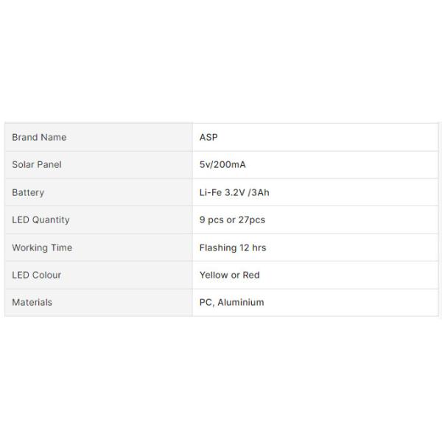Click the Materials row label
The image size is (442, 442).
32,302
